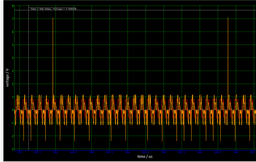Click the white horizontal voltage cursor line
256x162 pixels.
(x=135, y=10)
